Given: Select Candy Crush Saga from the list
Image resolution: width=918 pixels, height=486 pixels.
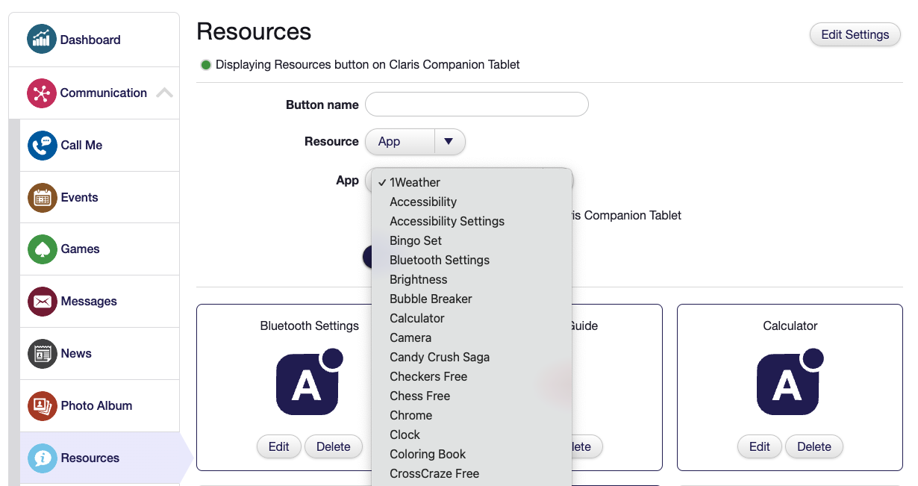Looking at the screenshot, I should point(440,357).
